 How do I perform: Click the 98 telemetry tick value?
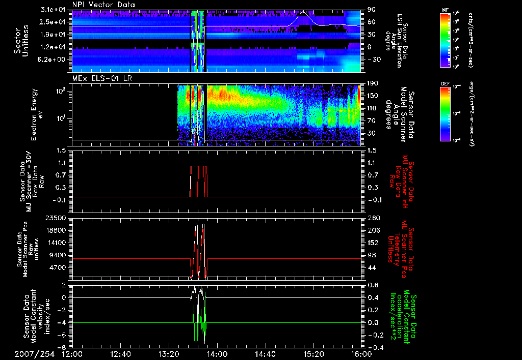click(x=372, y=255)
